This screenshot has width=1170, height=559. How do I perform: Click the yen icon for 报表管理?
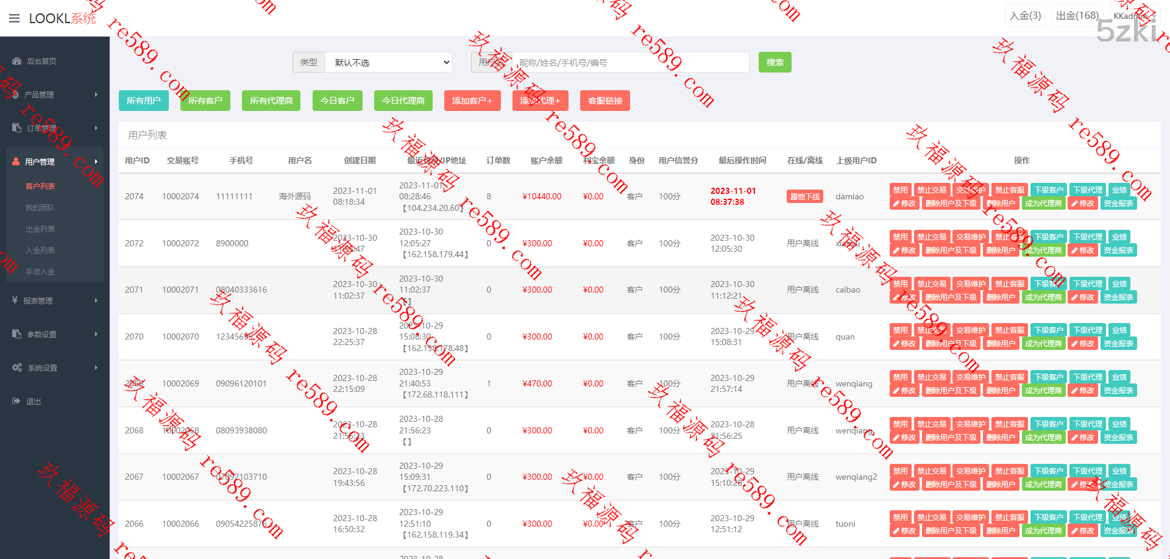(x=15, y=301)
